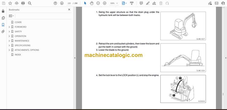Click the scrolling mode keyboard icon
Image resolution: width=227 pixels, height=110 pixels.
pyautogui.click(x=132, y=3)
